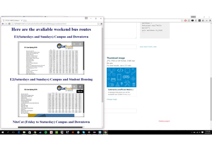Click the 'Thumbnail image' section heading
This screenshot has height=150, width=212.
coord(116,58)
